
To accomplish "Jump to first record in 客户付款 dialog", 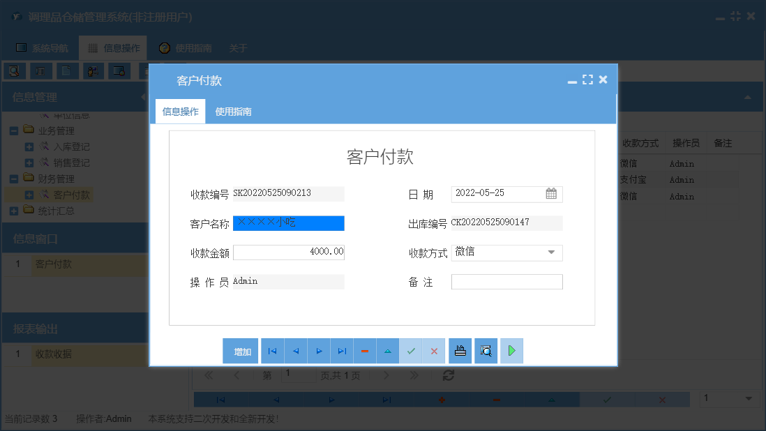I will (272, 351).
